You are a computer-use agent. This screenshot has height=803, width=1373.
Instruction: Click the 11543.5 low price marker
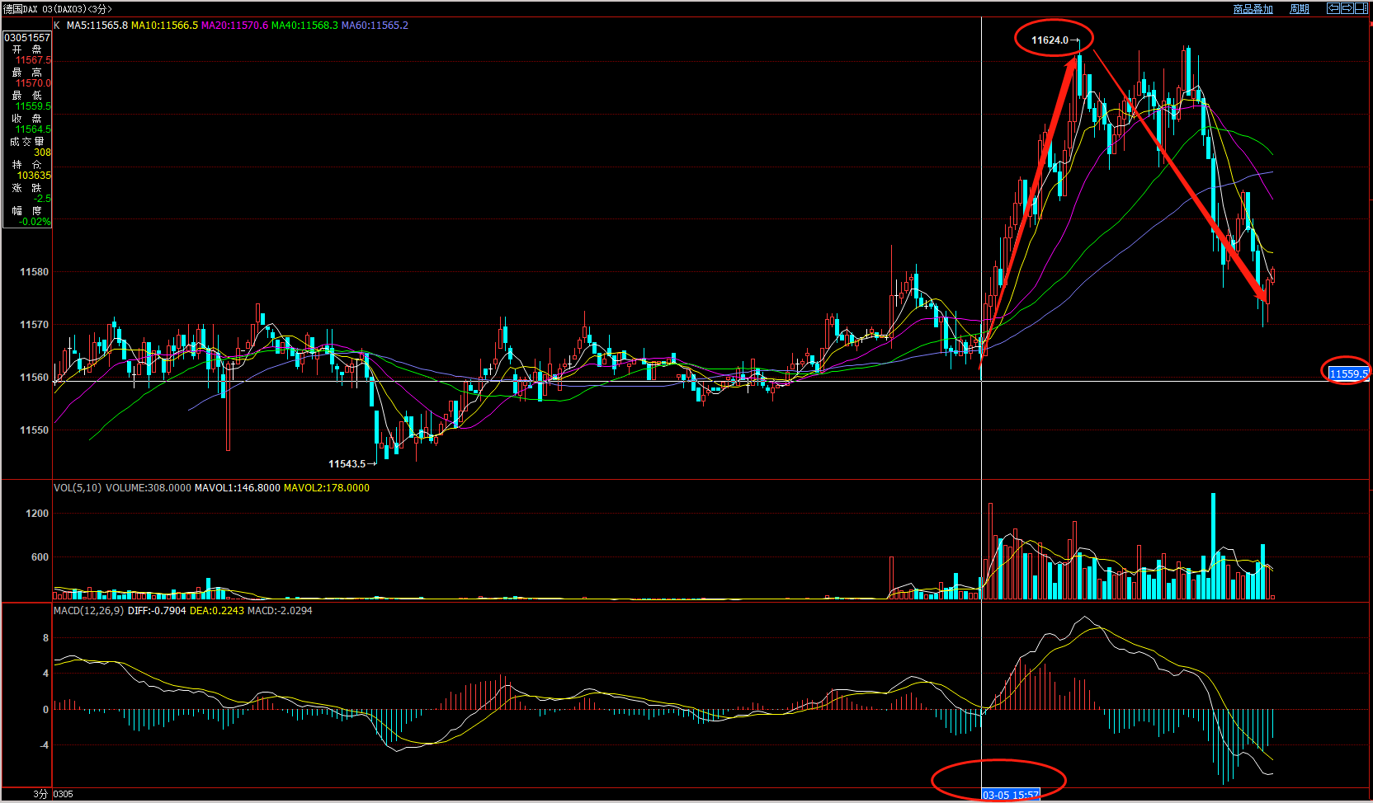pos(347,464)
